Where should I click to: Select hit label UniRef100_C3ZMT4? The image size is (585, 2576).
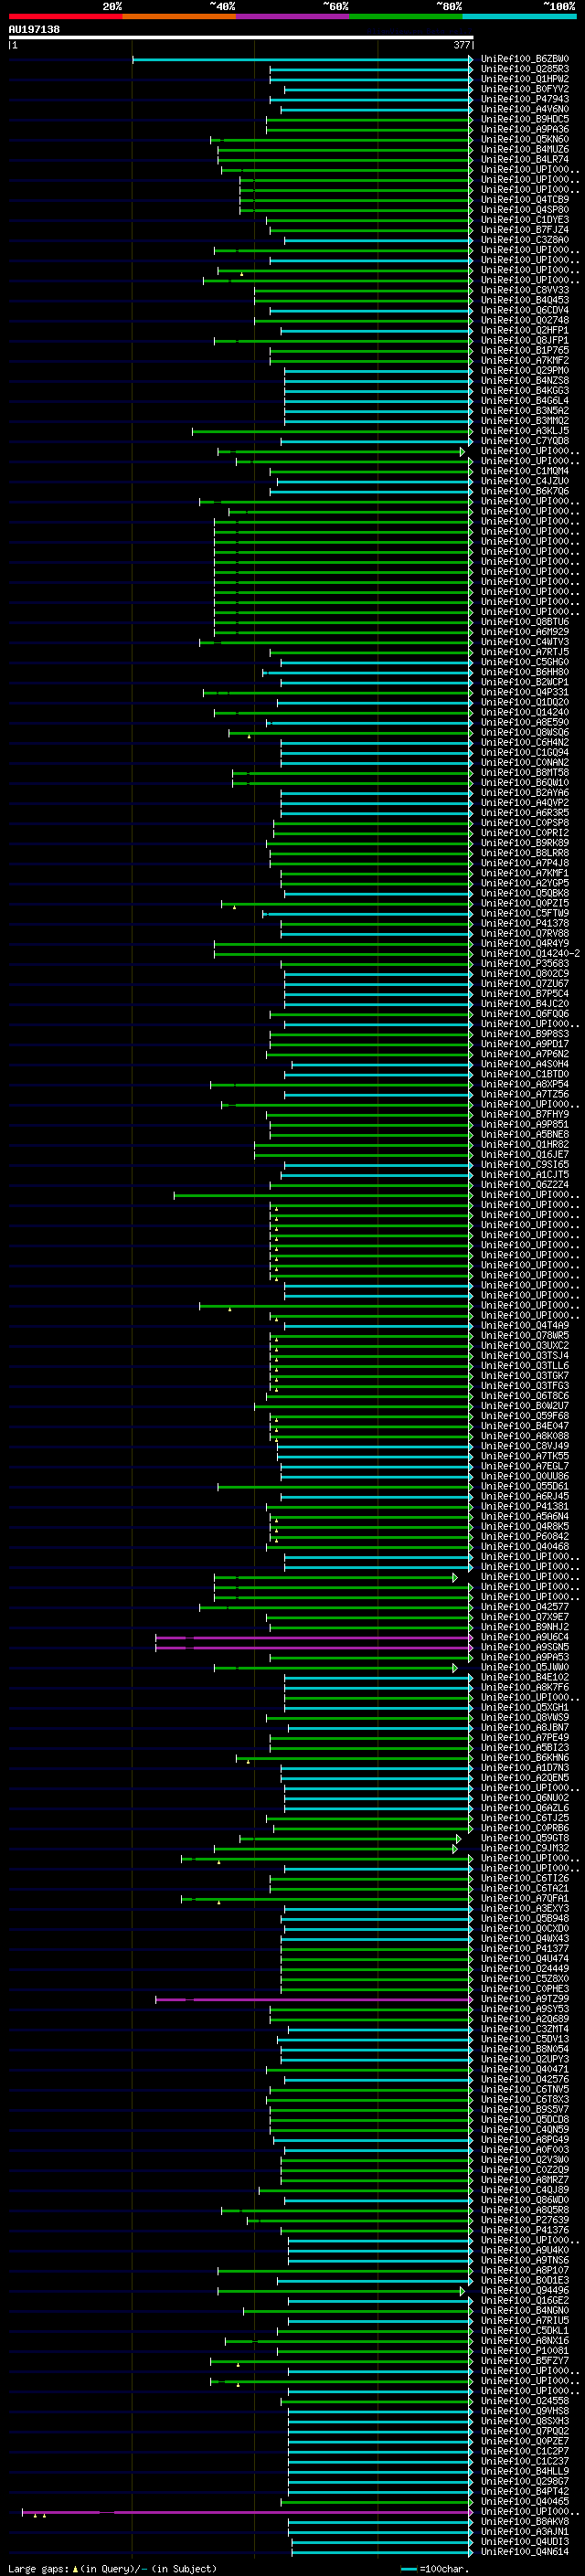(525, 2029)
